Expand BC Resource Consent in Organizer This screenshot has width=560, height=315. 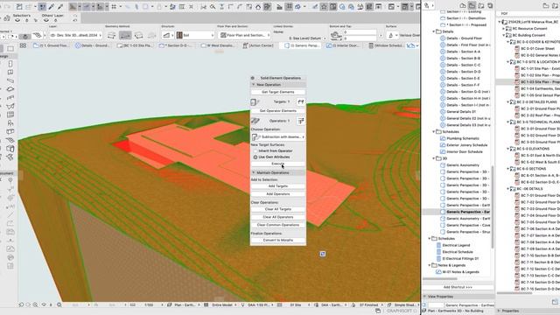click(504, 28)
